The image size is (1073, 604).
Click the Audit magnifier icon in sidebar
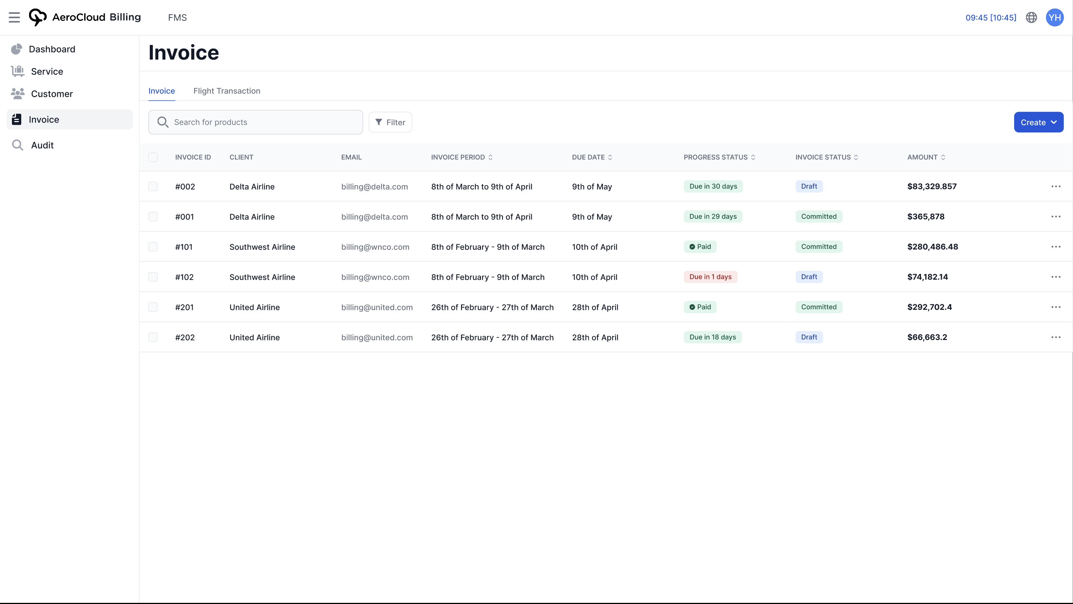click(18, 145)
